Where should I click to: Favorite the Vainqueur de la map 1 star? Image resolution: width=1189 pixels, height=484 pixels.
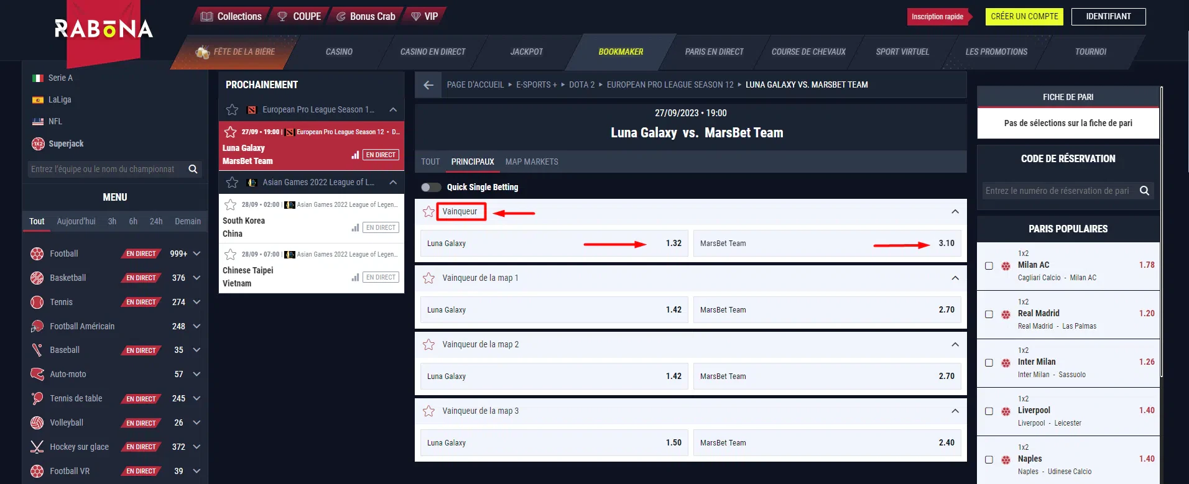(x=428, y=278)
